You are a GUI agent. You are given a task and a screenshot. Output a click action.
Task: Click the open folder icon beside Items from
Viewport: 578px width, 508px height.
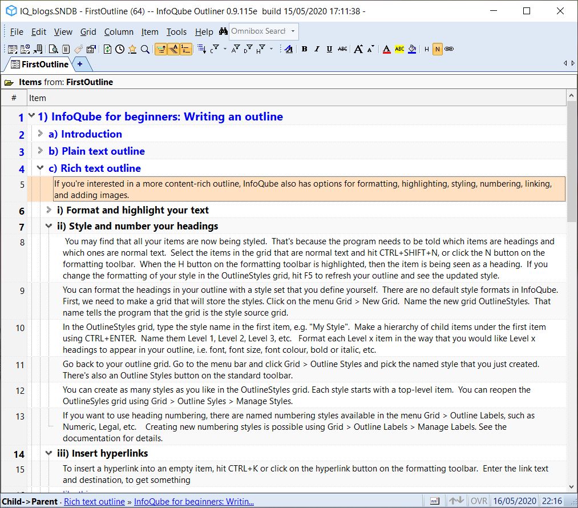coord(9,83)
